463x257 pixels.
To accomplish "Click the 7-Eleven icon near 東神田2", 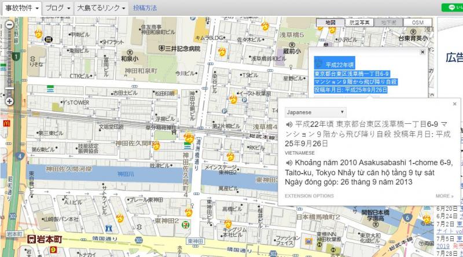I will pyautogui.click(x=186, y=225).
